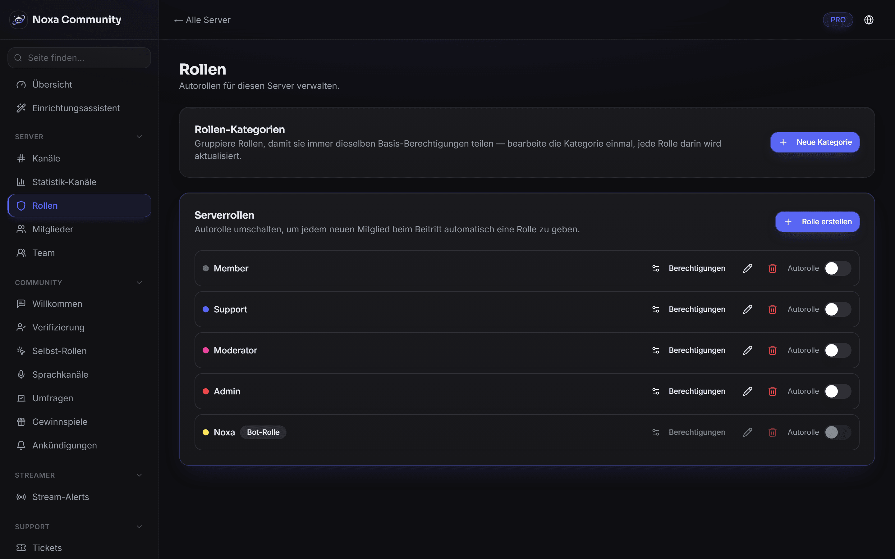Click the search magnifier icon
The height and width of the screenshot is (559, 895).
pos(18,58)
